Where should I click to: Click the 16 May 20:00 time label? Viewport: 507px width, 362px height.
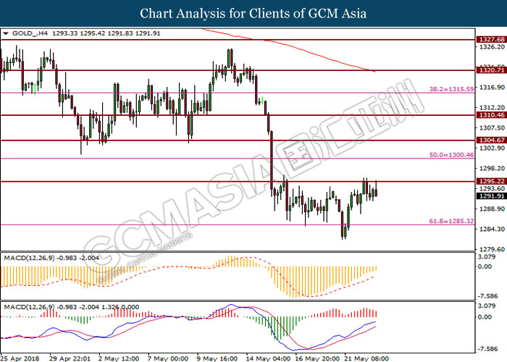[x=317, y=358]
